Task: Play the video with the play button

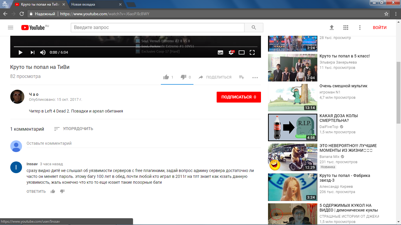Action: (x=21, y=52)
